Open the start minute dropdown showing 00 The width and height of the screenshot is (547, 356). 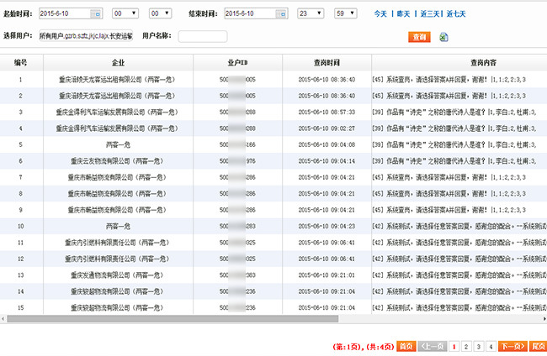click(x=160, y=13)
